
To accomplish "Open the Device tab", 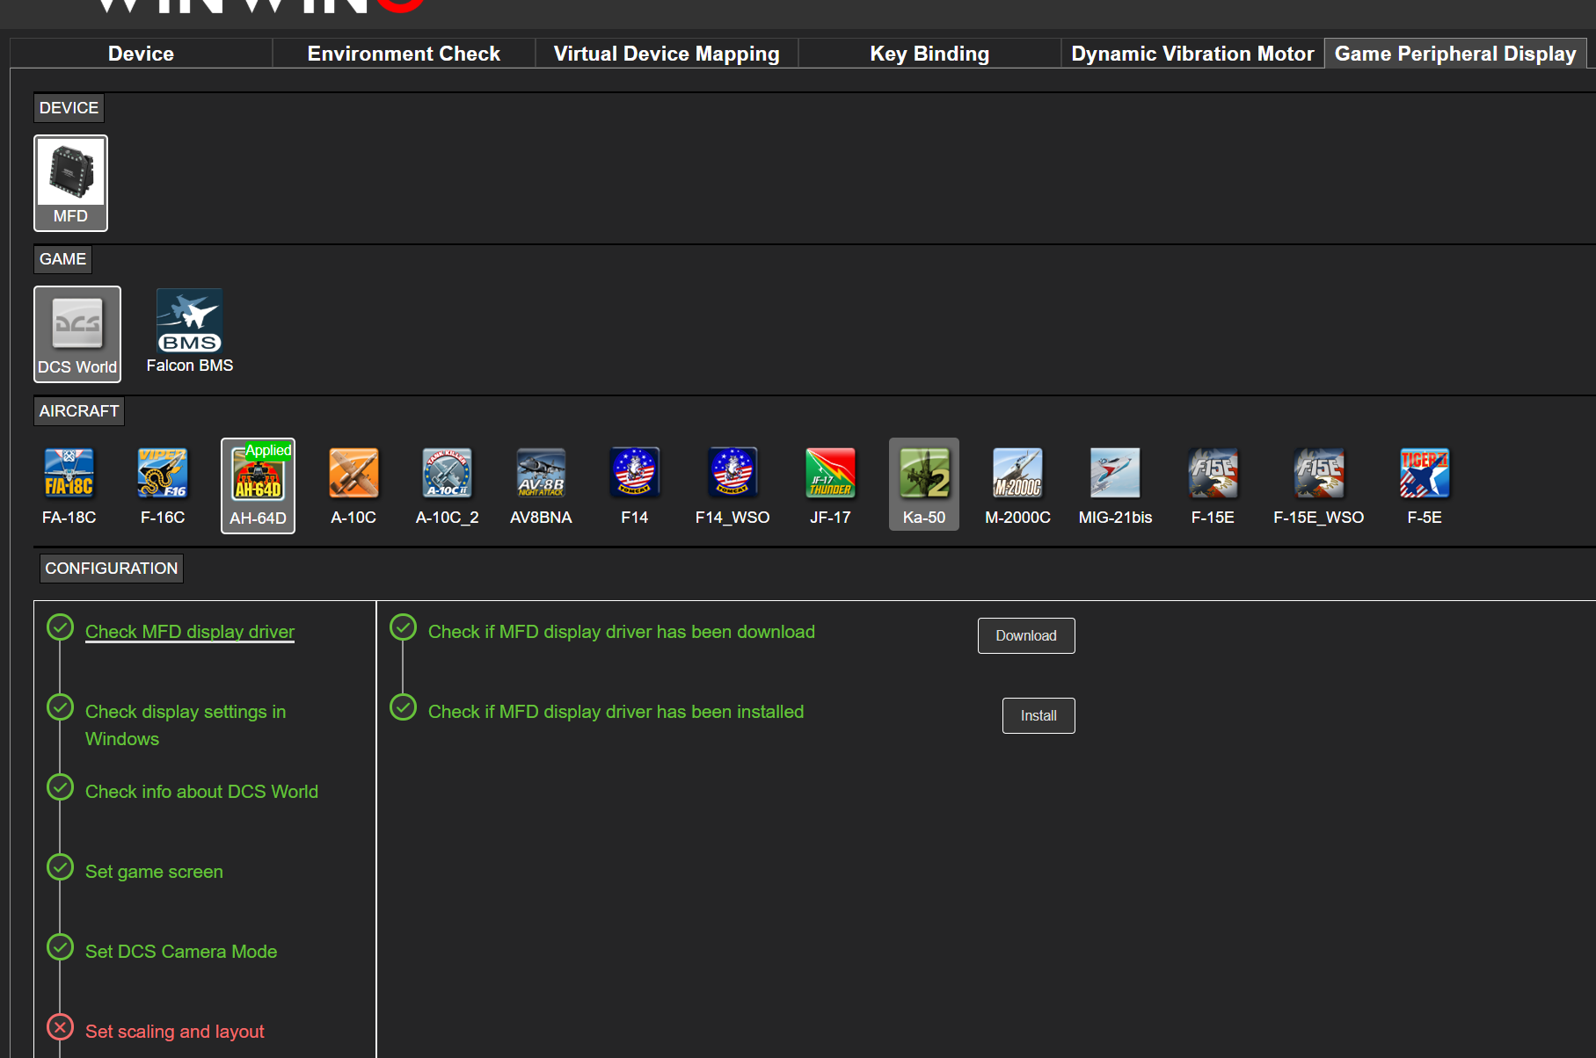I will pyautogui.click(x=141, y=54).
